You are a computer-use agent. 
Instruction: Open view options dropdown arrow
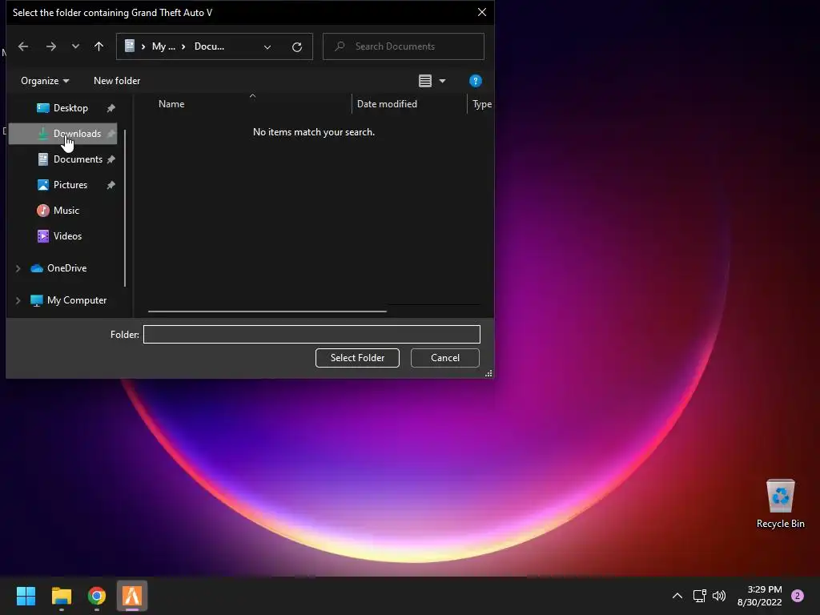pyautogui.click(x=442, y=81)
